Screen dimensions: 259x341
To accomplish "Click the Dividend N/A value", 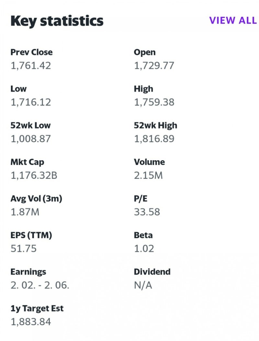I will click(143, 285).
